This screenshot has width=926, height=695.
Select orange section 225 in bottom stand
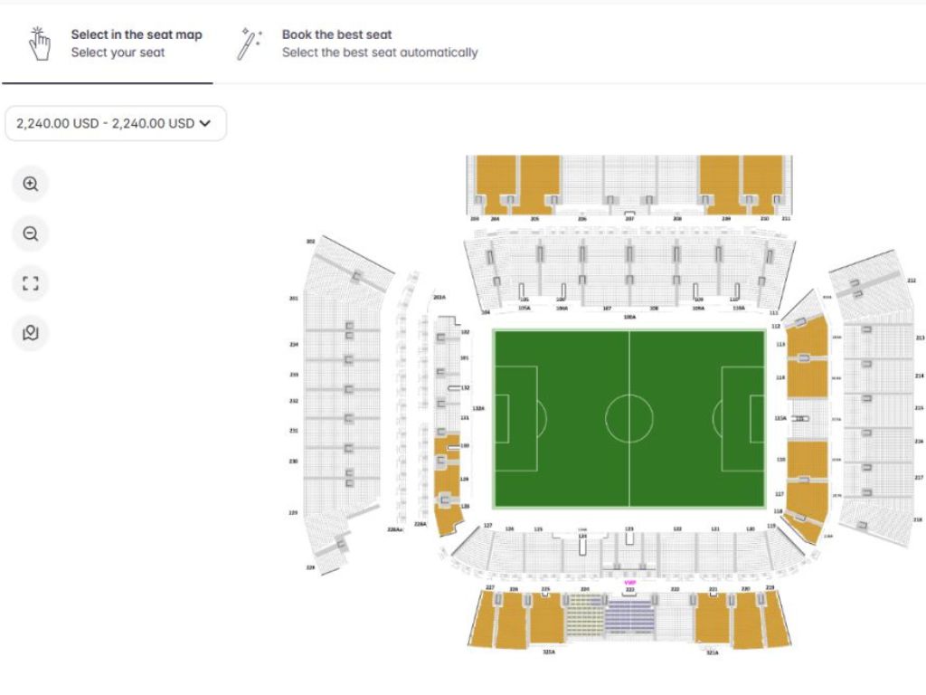click(546, 620)
